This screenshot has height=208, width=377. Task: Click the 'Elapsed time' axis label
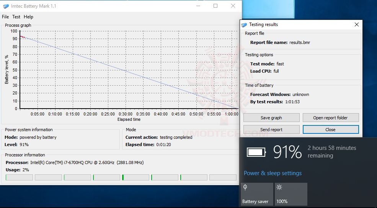129,119
